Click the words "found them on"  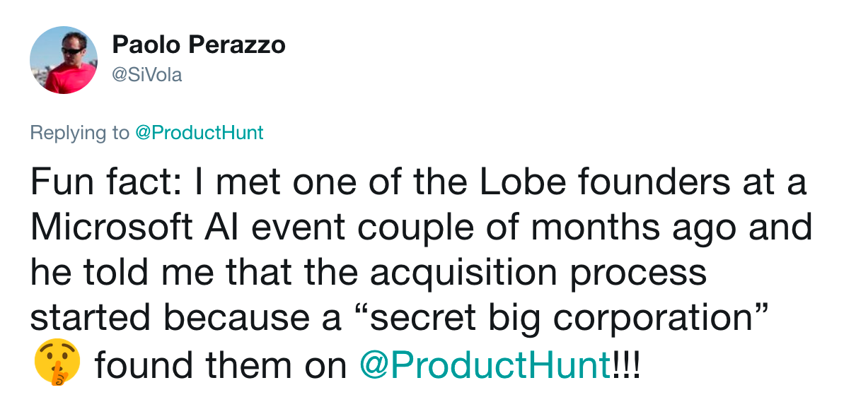pos(221,365)
